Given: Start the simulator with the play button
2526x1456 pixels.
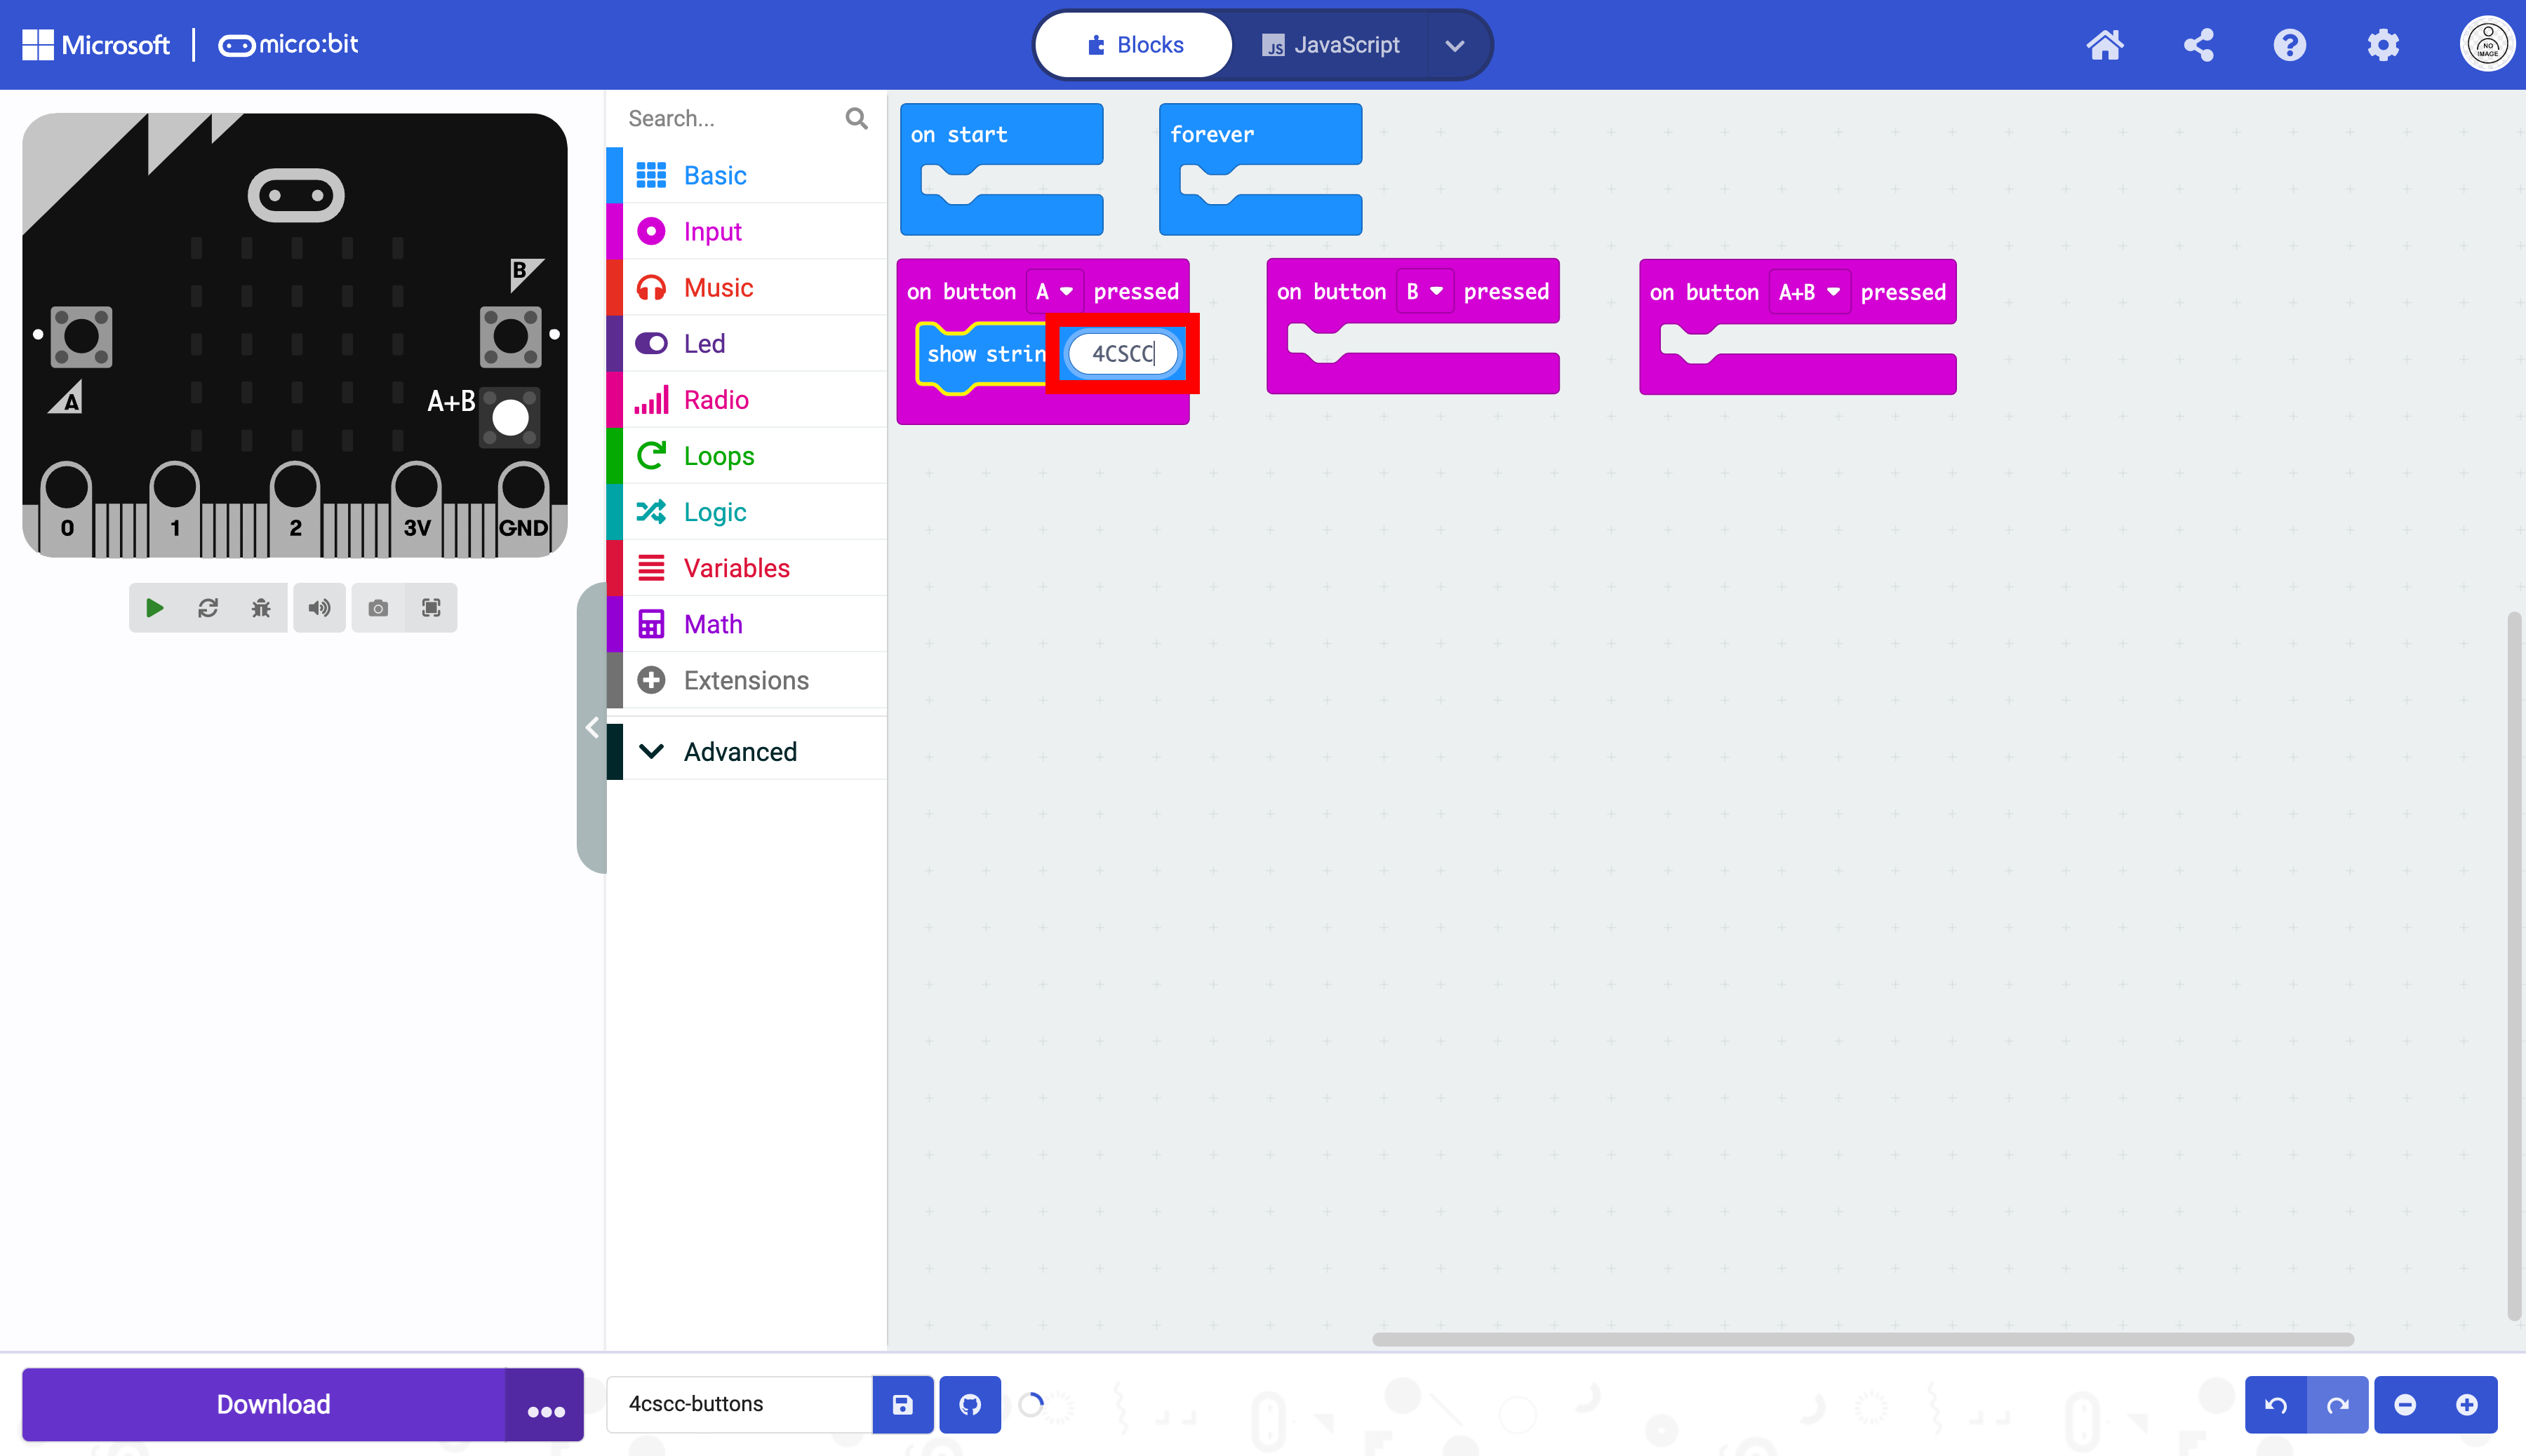Looking at the screenshot, I should (x=154, y=607).
